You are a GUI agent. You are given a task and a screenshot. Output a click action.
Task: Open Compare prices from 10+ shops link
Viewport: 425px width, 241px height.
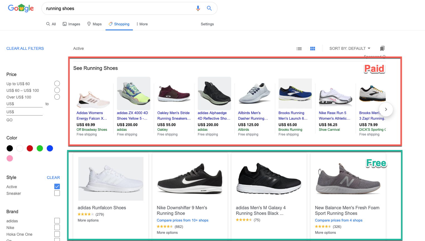pos(182,220)
